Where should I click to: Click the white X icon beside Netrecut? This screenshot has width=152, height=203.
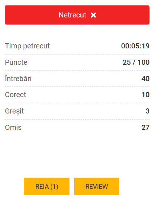point(93,15)
